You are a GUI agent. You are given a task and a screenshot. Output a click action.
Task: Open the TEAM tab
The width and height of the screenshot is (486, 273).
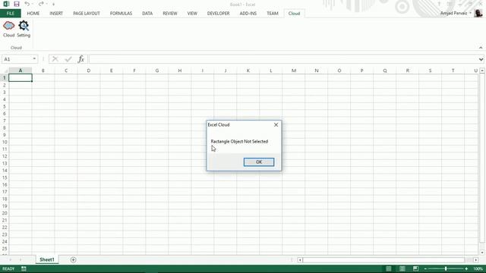coord(273,14)
